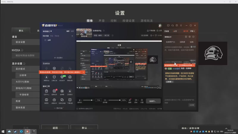
Task: Expand 更多功能 more tools
Action: 58,108
